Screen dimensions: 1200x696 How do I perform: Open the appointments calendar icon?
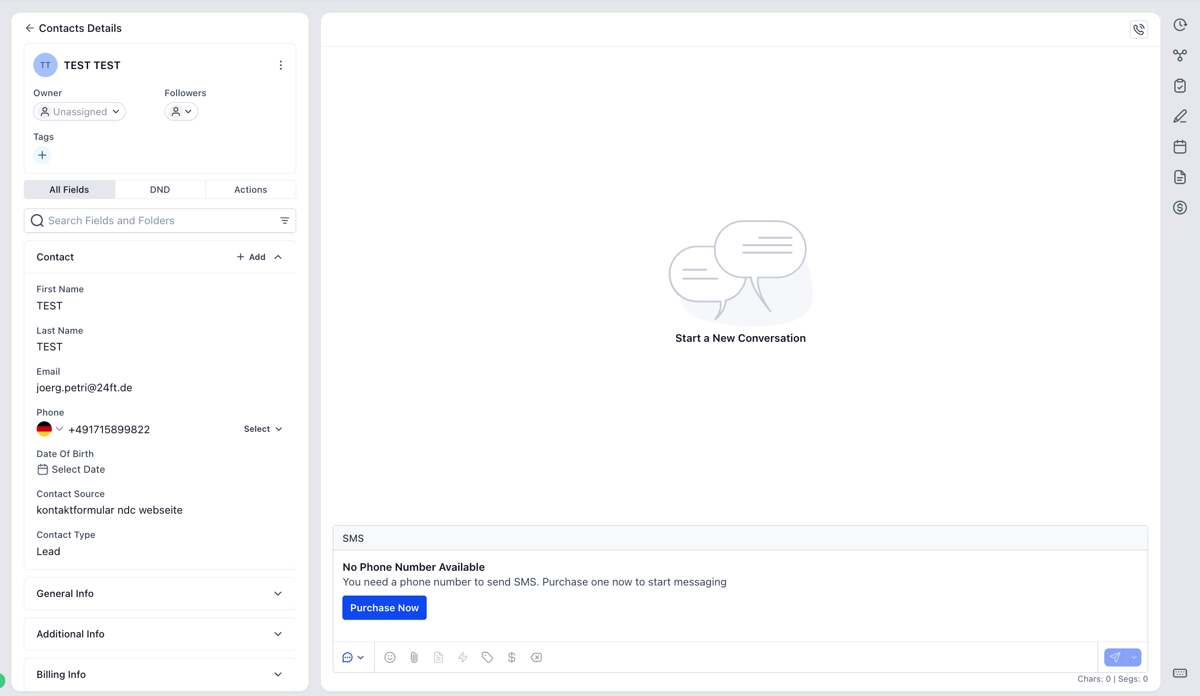[1180, 147]
